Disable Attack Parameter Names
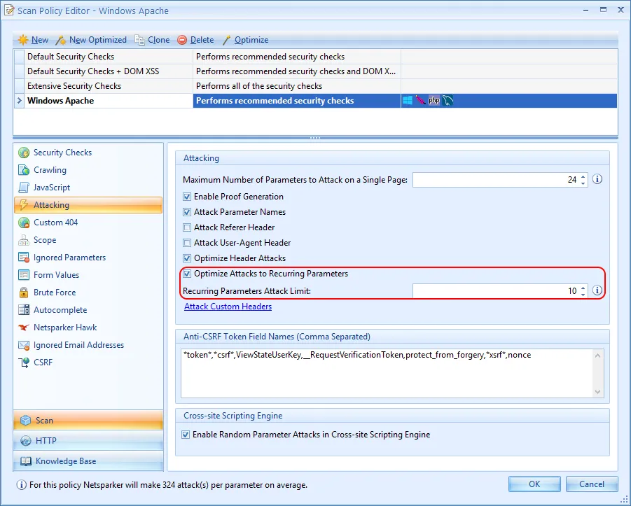 pos(187,212)
